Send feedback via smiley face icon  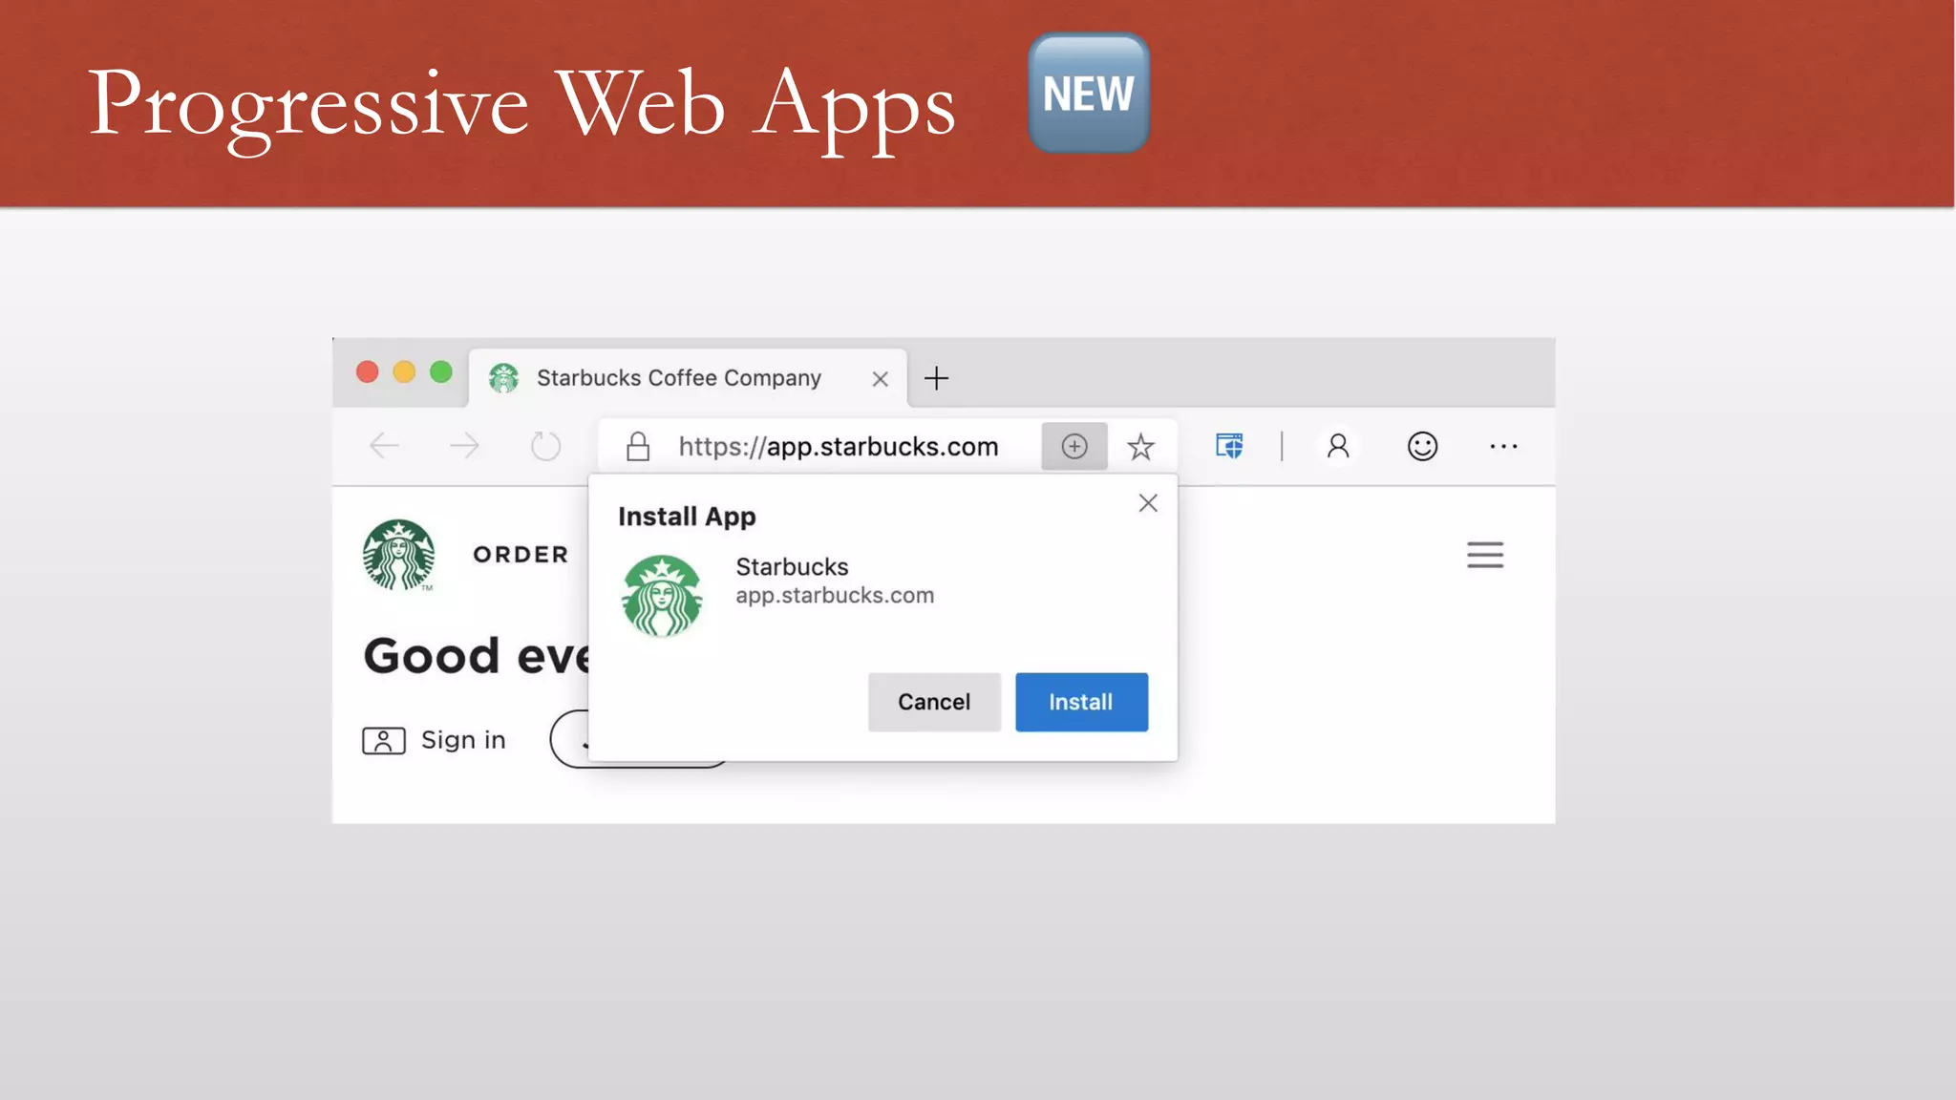point(1422,446)
